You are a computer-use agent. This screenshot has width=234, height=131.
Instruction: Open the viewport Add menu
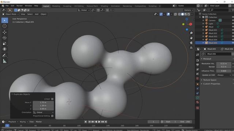point(37,14)
